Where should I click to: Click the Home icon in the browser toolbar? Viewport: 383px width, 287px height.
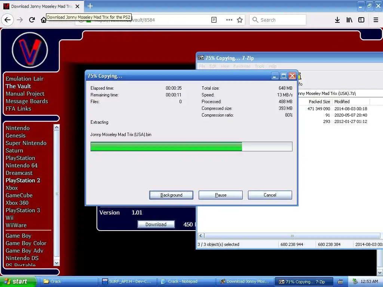click(43, 20)
